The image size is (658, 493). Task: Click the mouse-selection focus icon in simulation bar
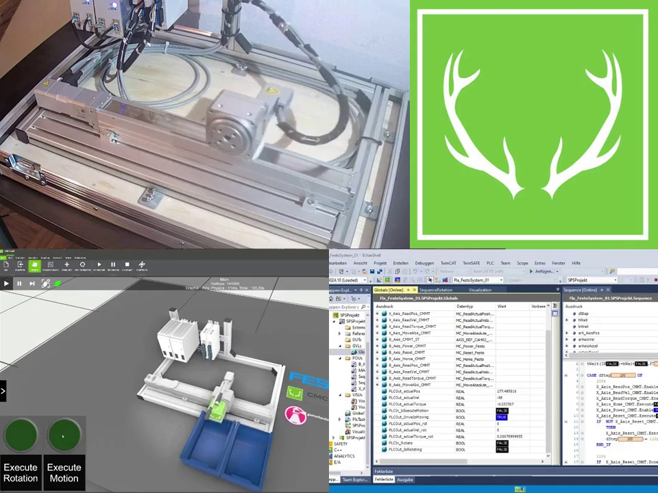(45, 283)
